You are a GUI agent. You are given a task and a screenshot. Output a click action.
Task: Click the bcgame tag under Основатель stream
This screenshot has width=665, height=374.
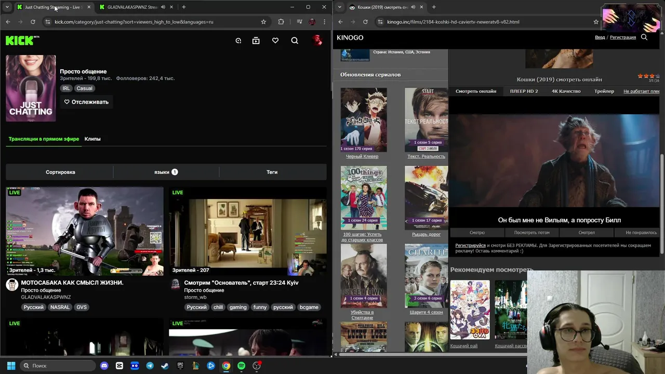click(x=309, y=307)
